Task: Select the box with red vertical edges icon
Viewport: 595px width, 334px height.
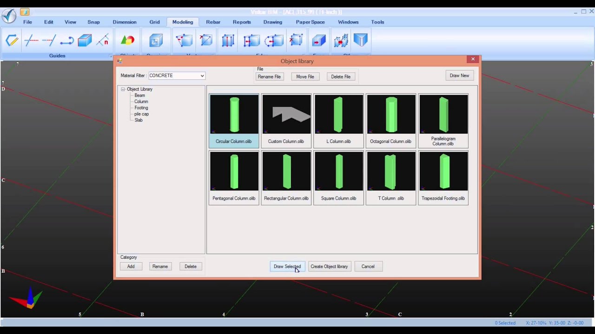Action: point(228,40)
